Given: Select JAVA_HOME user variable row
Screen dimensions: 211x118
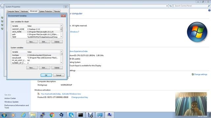Looking at the screenshot, I should pyautogui.click(x=36, y=32).
